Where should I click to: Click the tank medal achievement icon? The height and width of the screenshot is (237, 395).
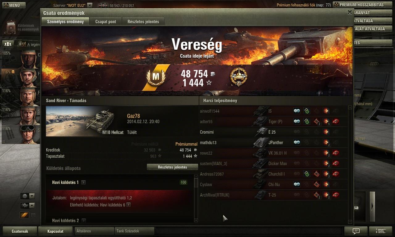239,77
